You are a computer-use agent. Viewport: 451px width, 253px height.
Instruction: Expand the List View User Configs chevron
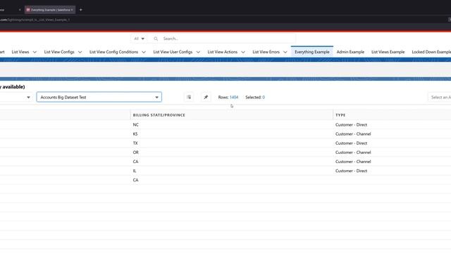[198, 52]
